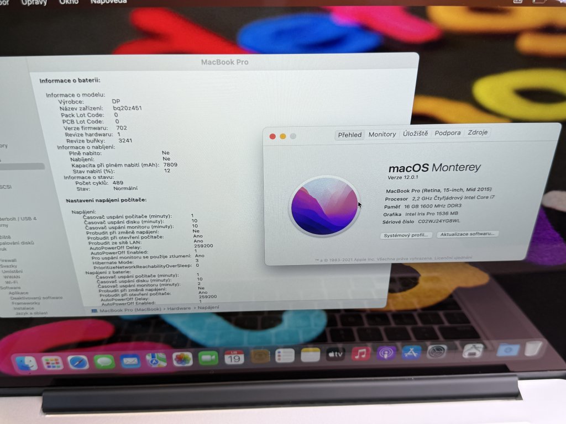Switch to the Monitory tab
566x424 pixels.
pos(382,134)
